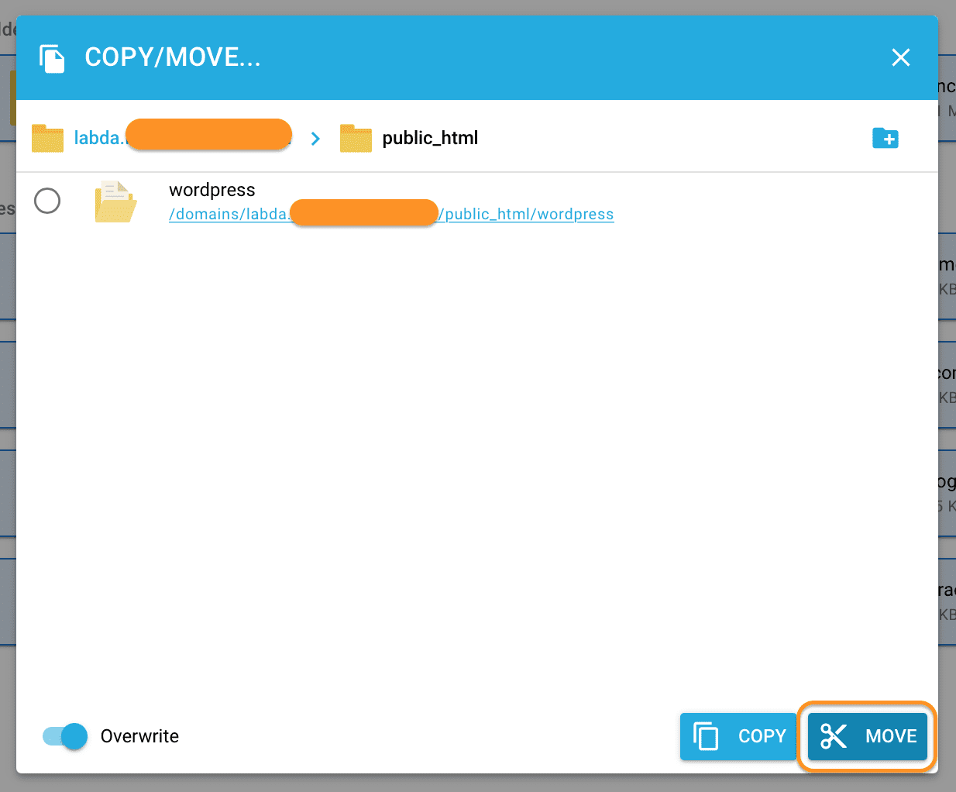Select the public_html breadcrumb label
The width and height of the screenshot is (956, 792).
(430, 138)
